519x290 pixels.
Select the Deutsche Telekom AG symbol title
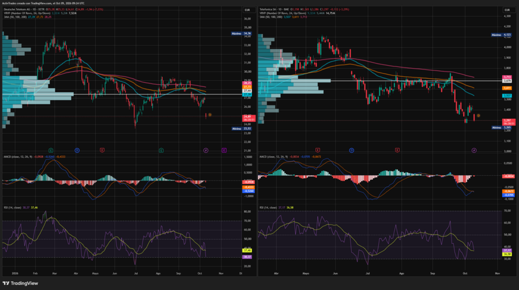pos(16,9)
